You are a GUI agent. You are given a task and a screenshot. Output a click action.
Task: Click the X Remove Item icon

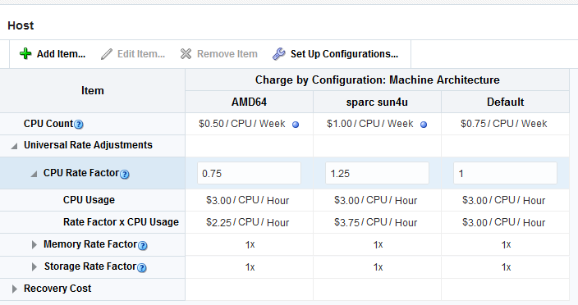point(186,54)
